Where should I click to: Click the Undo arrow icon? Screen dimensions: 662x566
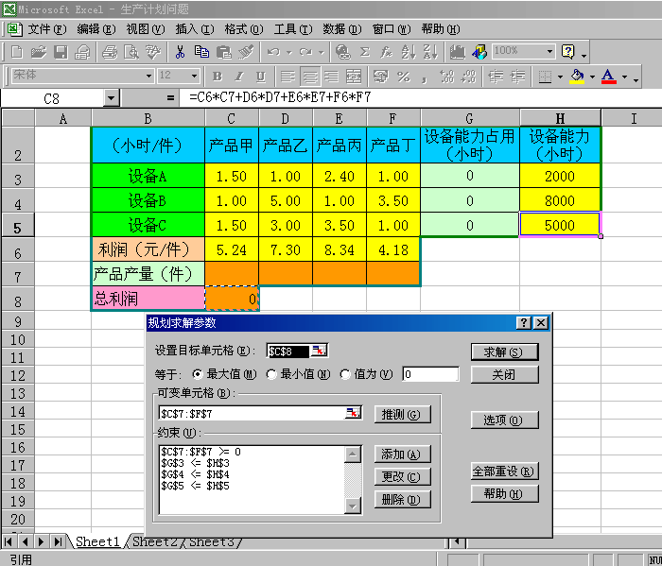(x=273, y=52)
